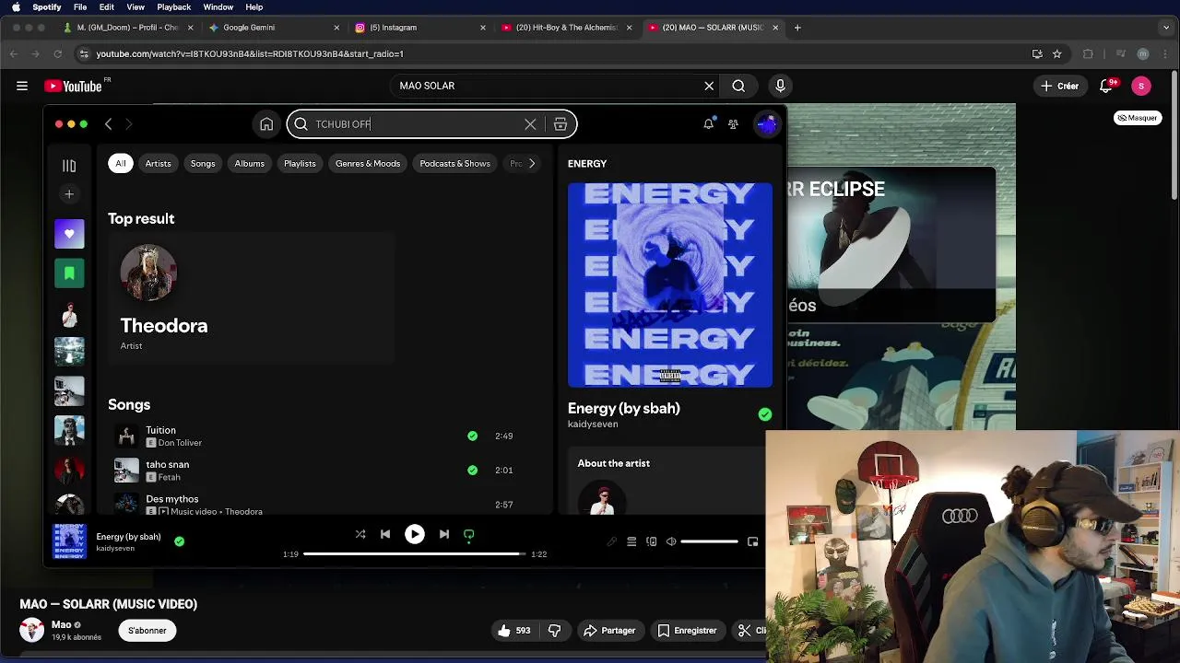Toggle saved checkmark on Tuition song
Viewport: 1180px width, 663px height.
472,436
